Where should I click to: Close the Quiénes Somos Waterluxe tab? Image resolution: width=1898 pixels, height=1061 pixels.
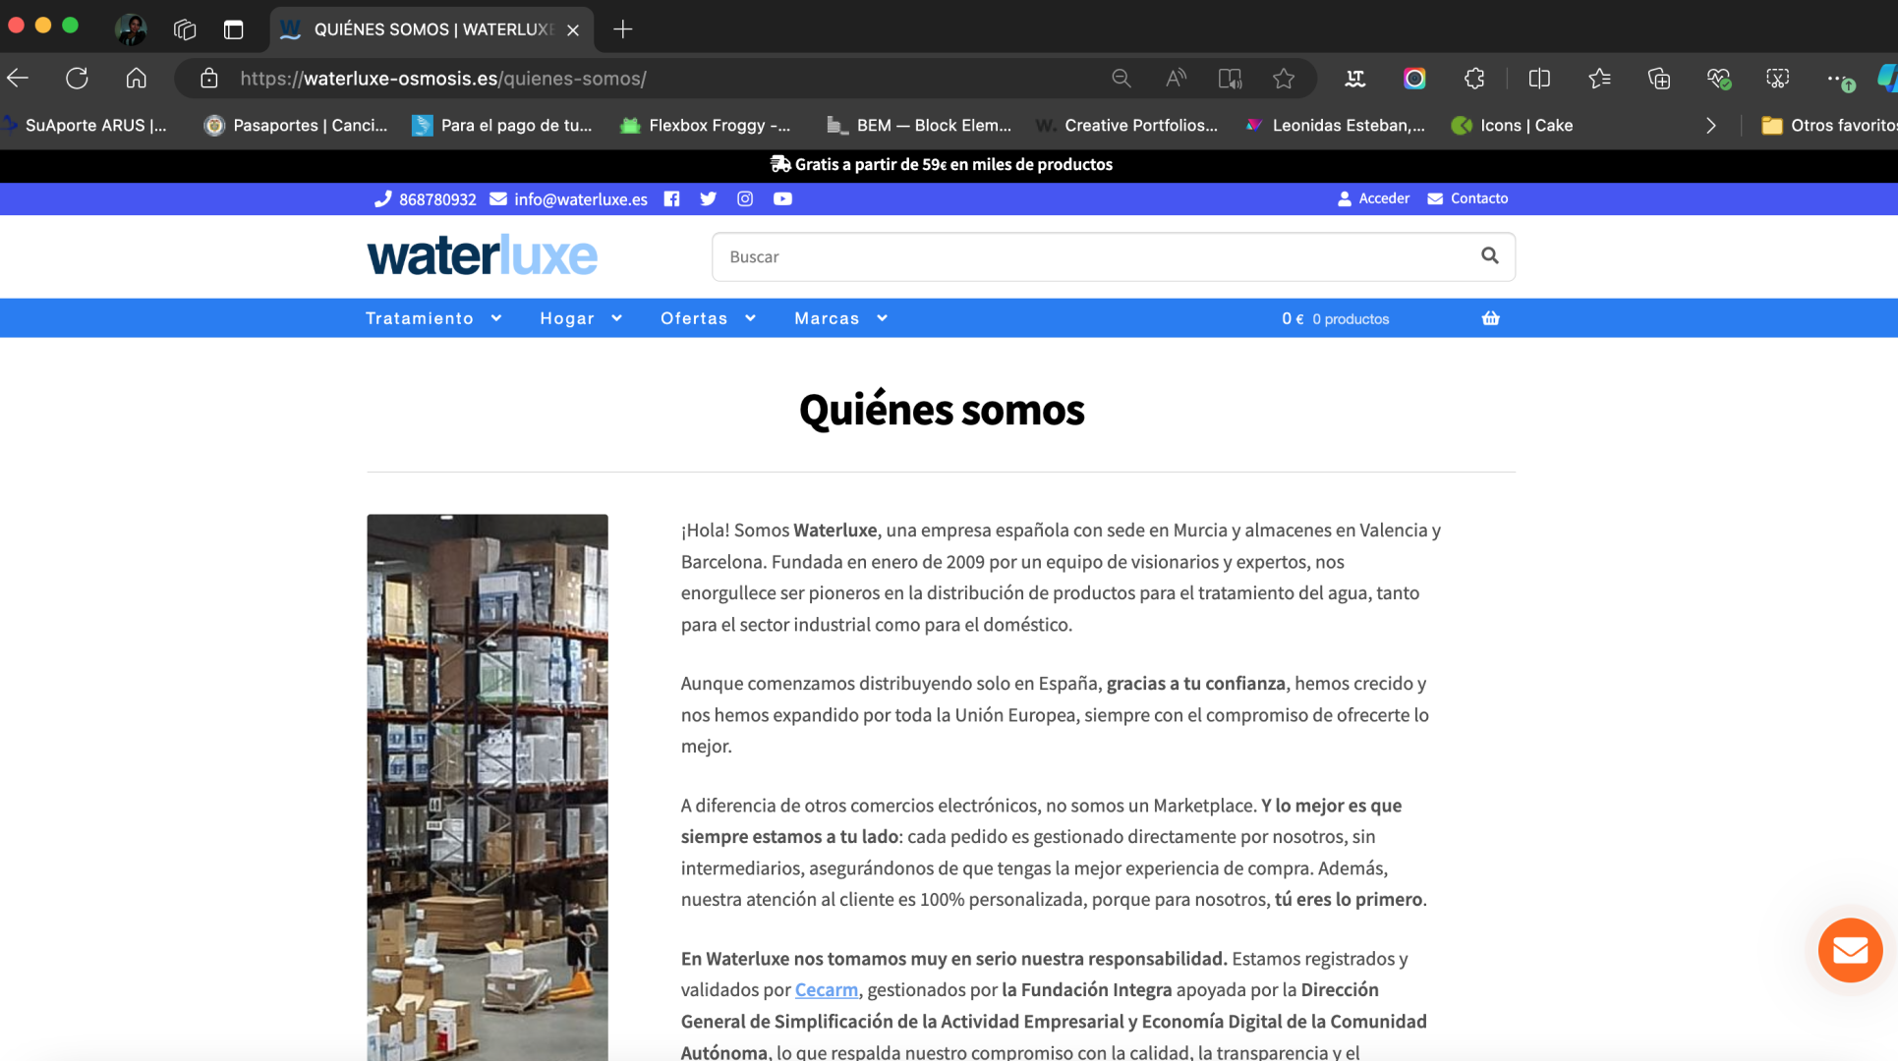coord(573,30)
